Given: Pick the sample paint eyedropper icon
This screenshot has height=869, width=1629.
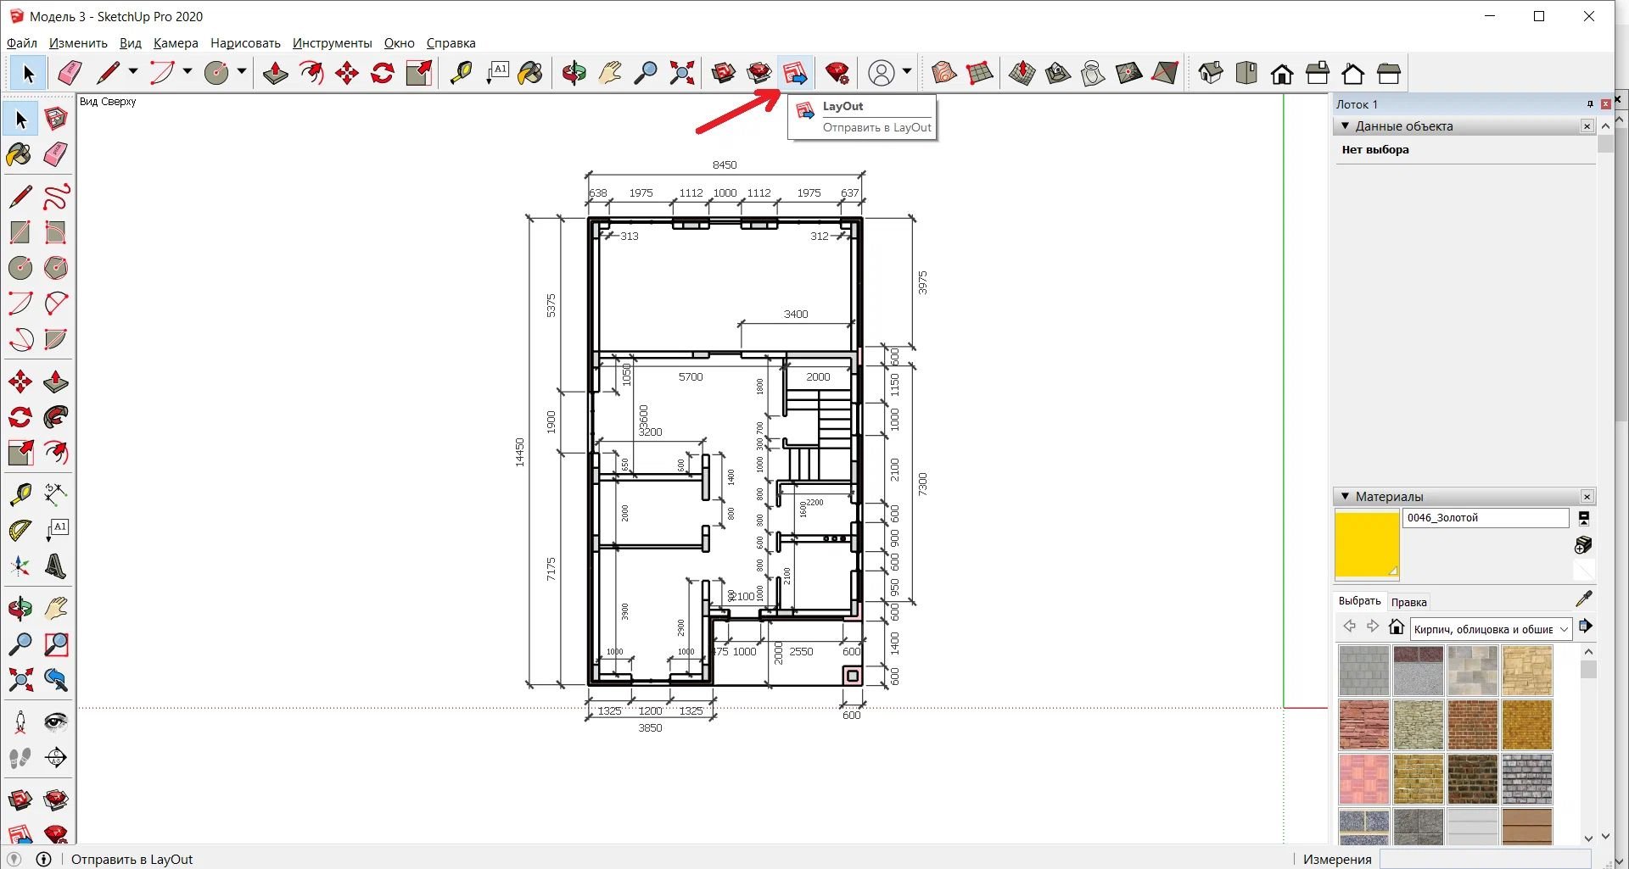Looking at the screenshot, I should click(1583, 599).
